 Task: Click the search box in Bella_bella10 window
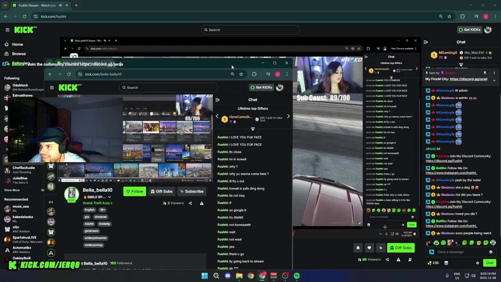pyautogui.click(x=168, y=87)
